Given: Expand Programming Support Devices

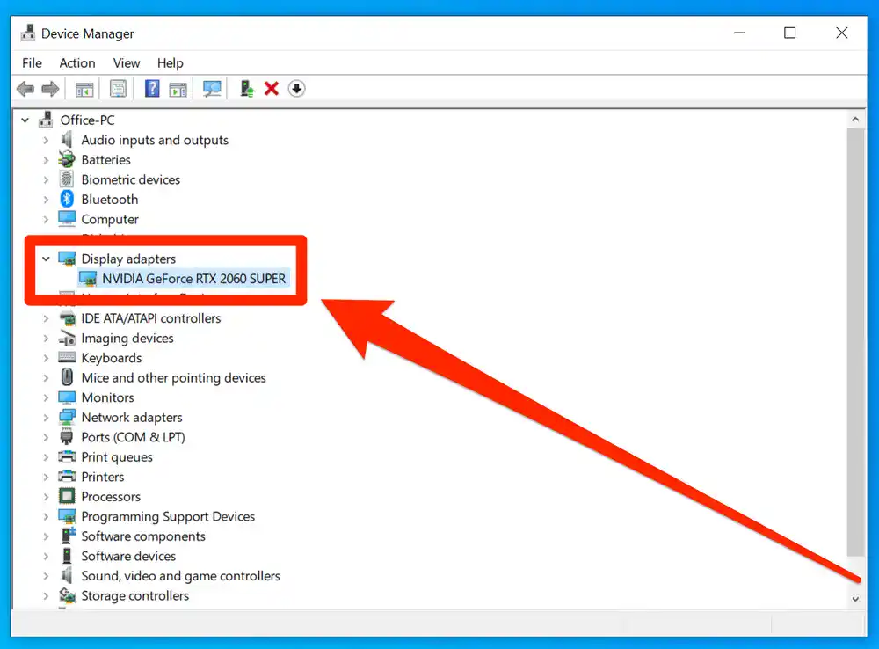Looking at the screenshot, I should (46, 516).
